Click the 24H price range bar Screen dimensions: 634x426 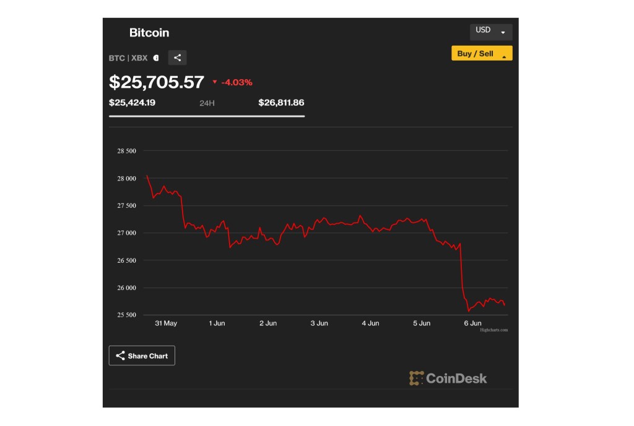[x=206, y=116]
